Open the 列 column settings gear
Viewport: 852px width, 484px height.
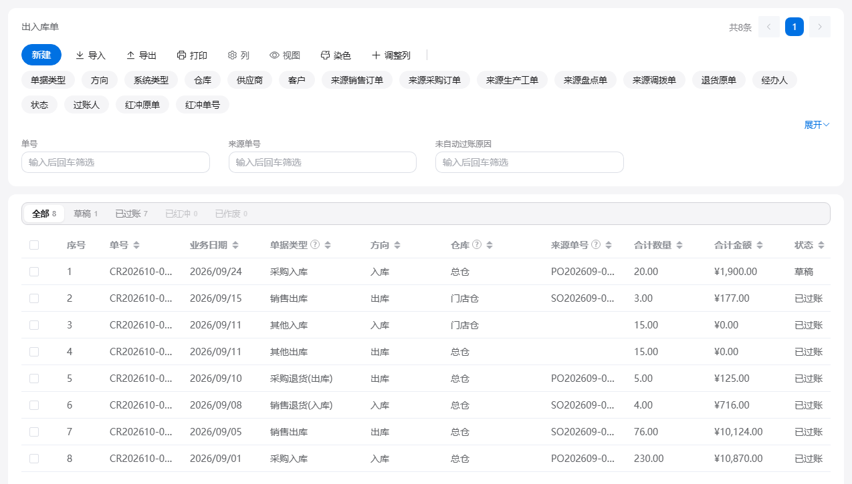[x=239, y=55]
